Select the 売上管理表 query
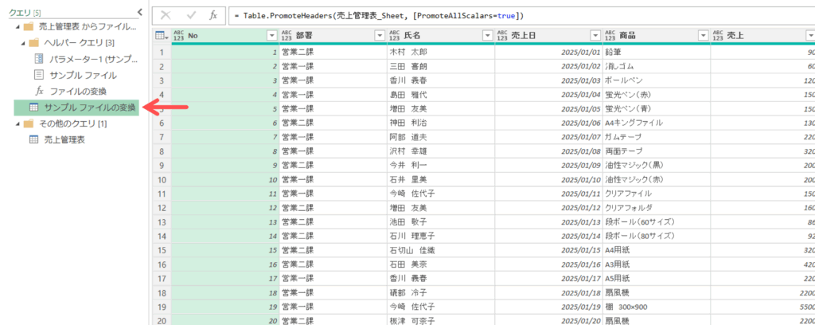Viewport: 815px width, 325px height. point(62,139)
